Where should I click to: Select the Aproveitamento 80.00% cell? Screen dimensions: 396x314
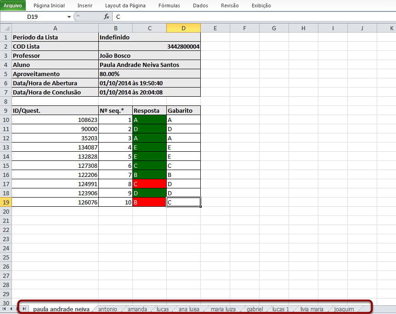point(149,74)
